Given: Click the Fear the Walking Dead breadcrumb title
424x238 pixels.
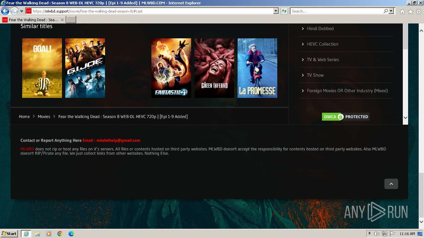Looking at the screenshot, I should click(x=123, y=116).
